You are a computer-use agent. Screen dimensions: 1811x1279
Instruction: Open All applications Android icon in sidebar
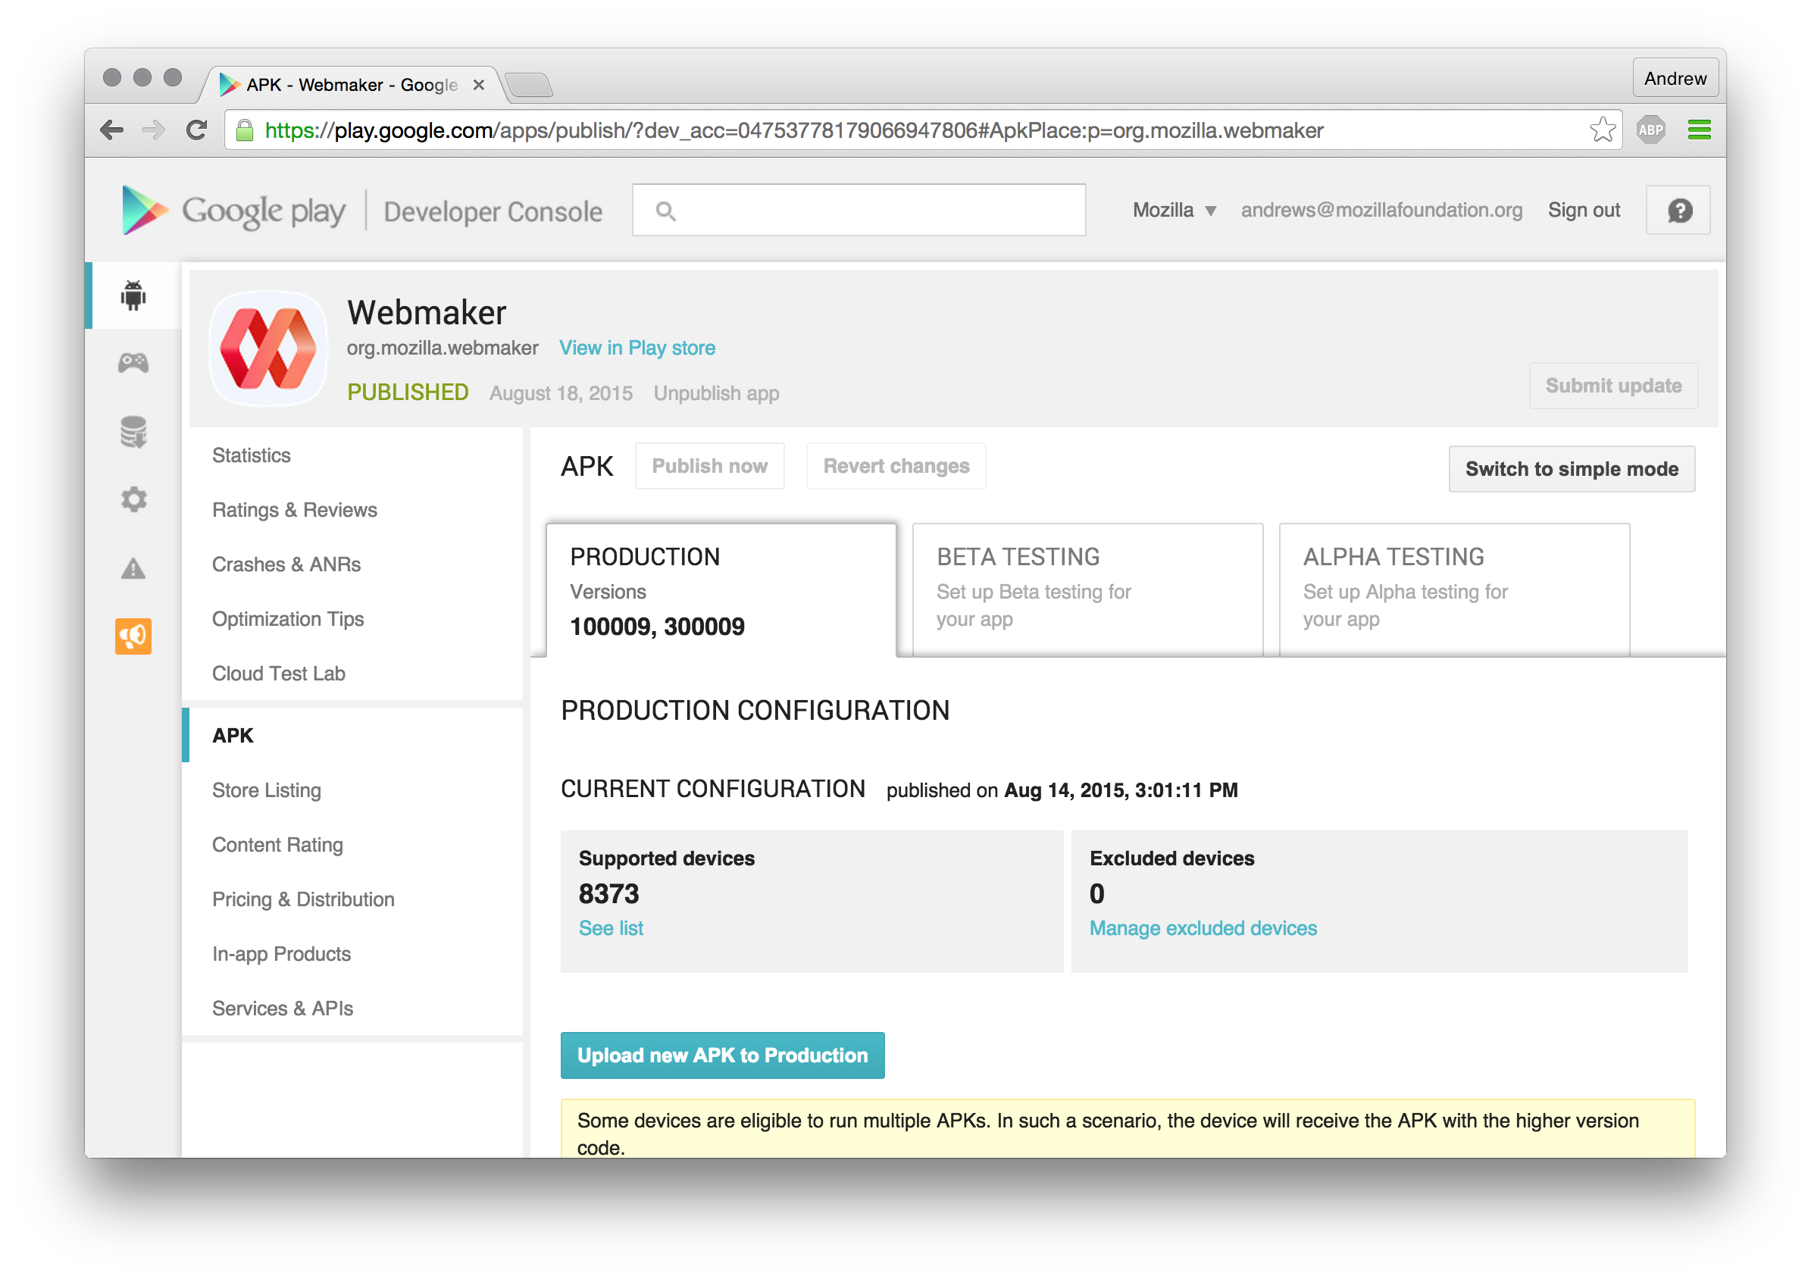pyautogui.click(x=133, y=295)
